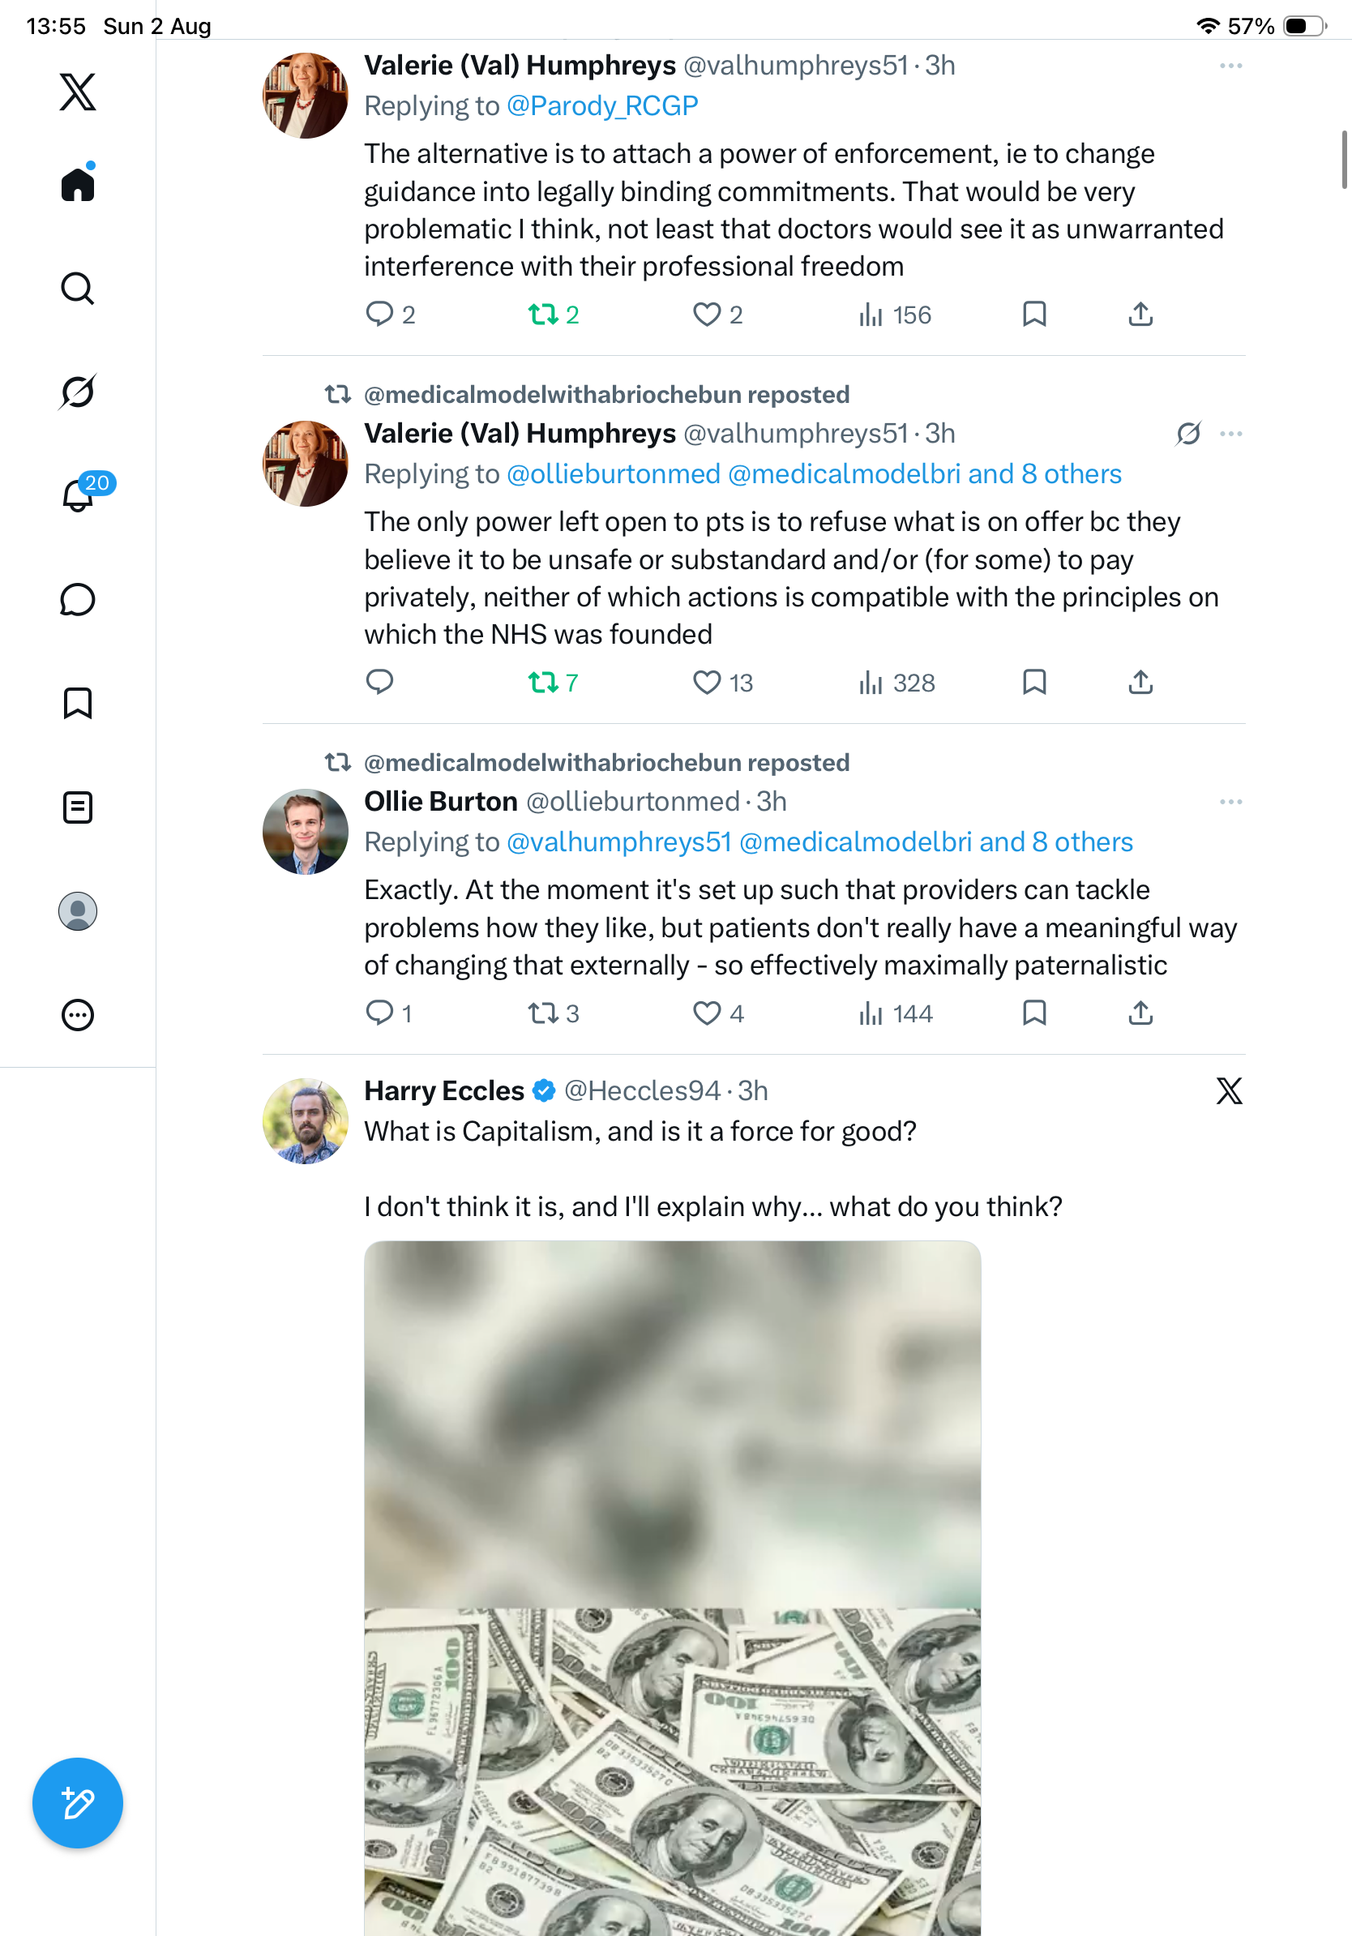
Task: Open Bookmarks in the sidebar
Action: click(x=78, y=703)
